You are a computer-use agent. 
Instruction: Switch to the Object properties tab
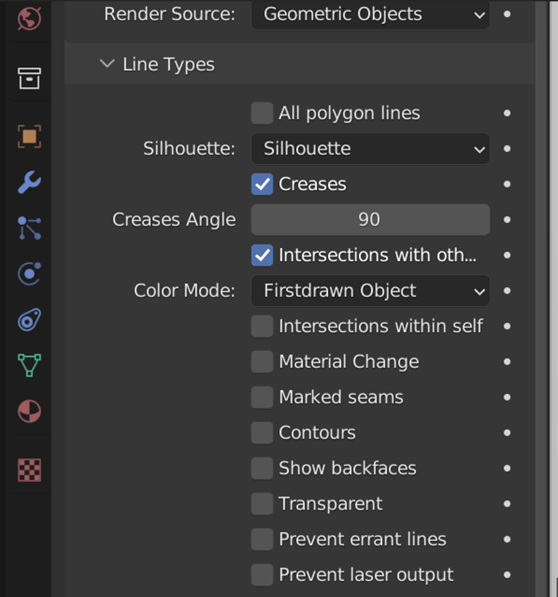click(29, 136)
